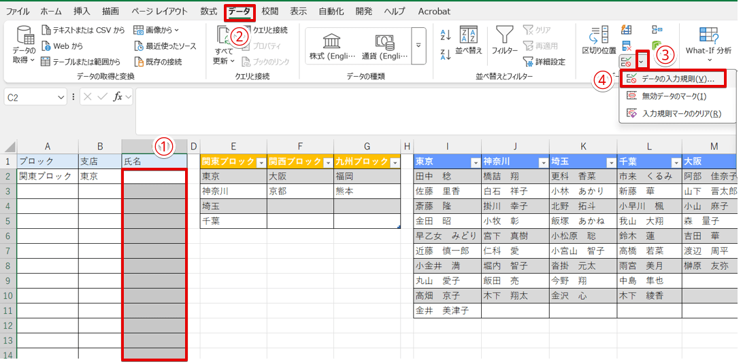Open filter dropdown on 関西ブロック header
This screenshot has width=743, height=364.
coord(328,162)
